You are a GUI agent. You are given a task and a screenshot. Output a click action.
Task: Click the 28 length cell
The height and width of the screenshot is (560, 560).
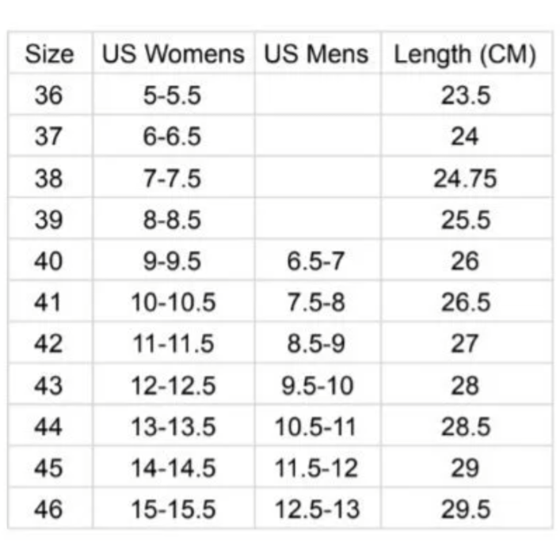pyautogui.click(x=465, y=386)
